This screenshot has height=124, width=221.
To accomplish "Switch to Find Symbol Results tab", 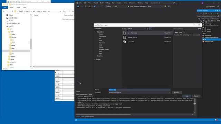I will 88,116.
